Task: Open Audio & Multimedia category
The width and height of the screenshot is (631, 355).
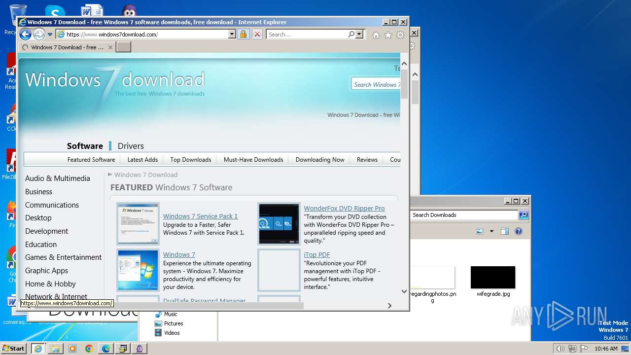Action: pyautogui.click(x=58, y=178)
